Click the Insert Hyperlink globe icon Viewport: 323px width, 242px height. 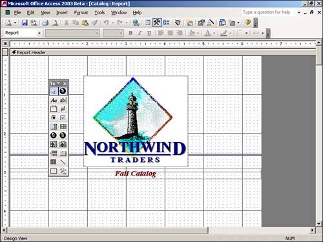(x=136, y=23)
